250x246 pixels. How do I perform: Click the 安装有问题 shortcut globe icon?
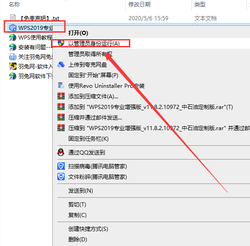(12, 47)
